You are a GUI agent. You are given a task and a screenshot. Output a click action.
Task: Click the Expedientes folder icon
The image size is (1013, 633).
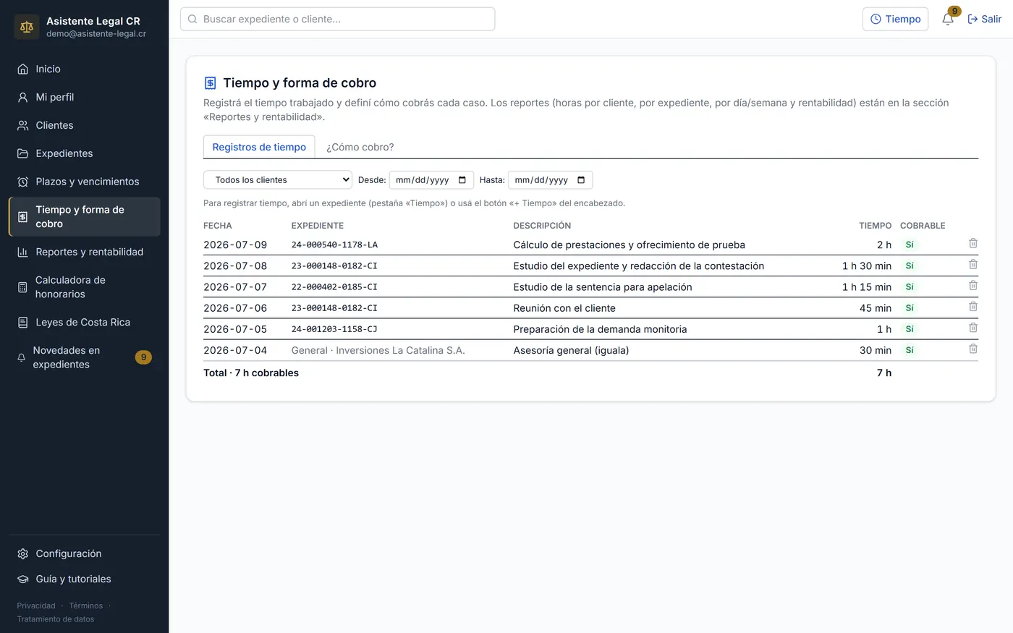[22, 154]
